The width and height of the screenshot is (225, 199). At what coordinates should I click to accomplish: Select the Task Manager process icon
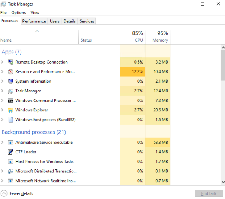click(x=11, y=91)
